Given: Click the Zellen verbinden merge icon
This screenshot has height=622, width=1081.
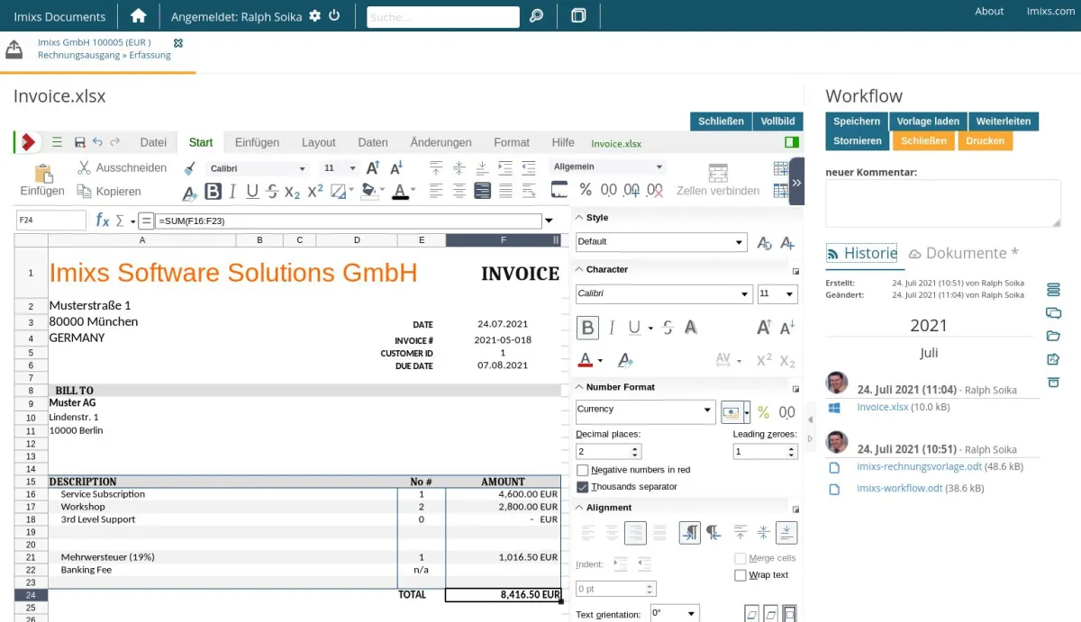Looking at the screenshot, I should point(717,174).
